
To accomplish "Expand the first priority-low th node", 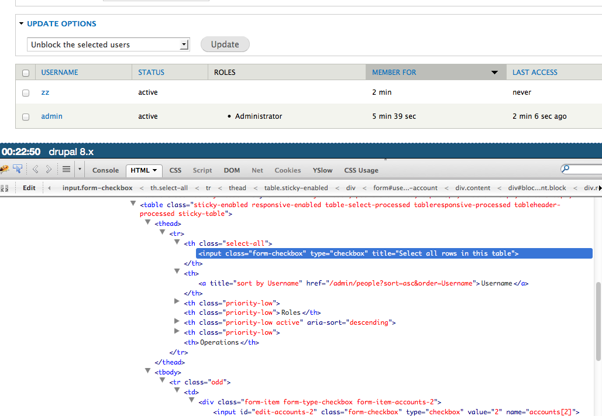I will (177, 301).
